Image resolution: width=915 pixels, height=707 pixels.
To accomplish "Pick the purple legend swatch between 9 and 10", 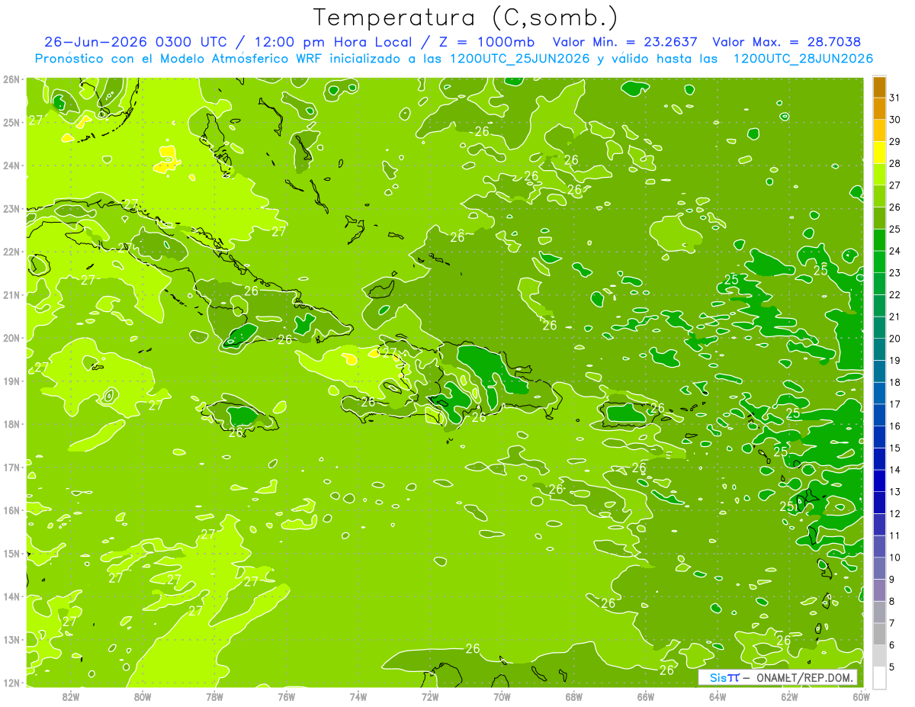I will pyautogui.click(x=879, y=568).
